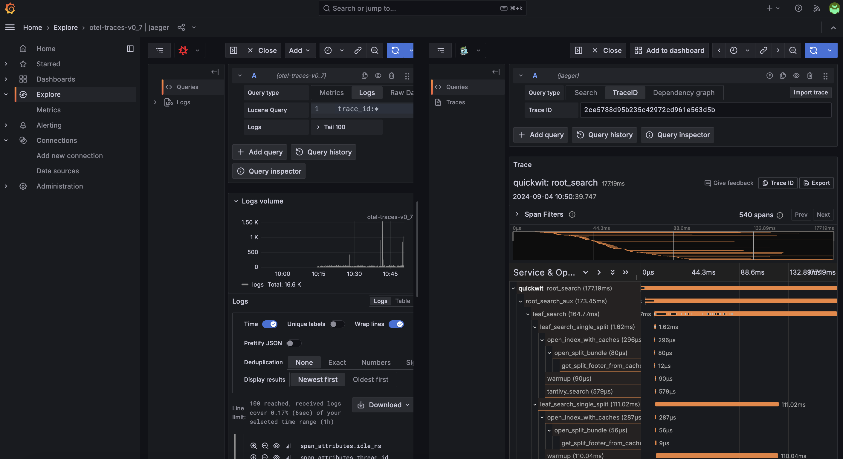Open the right pane content outline icon
Image resolution: width=843 pixels, height=459 pixels.
440,51
